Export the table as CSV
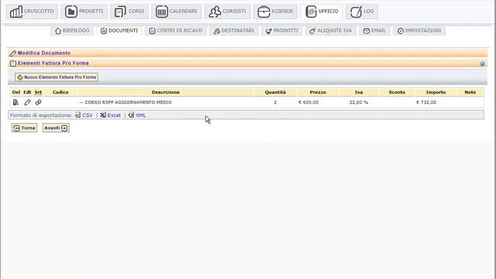This screenshot has height=279, width=496. [84, 115]
